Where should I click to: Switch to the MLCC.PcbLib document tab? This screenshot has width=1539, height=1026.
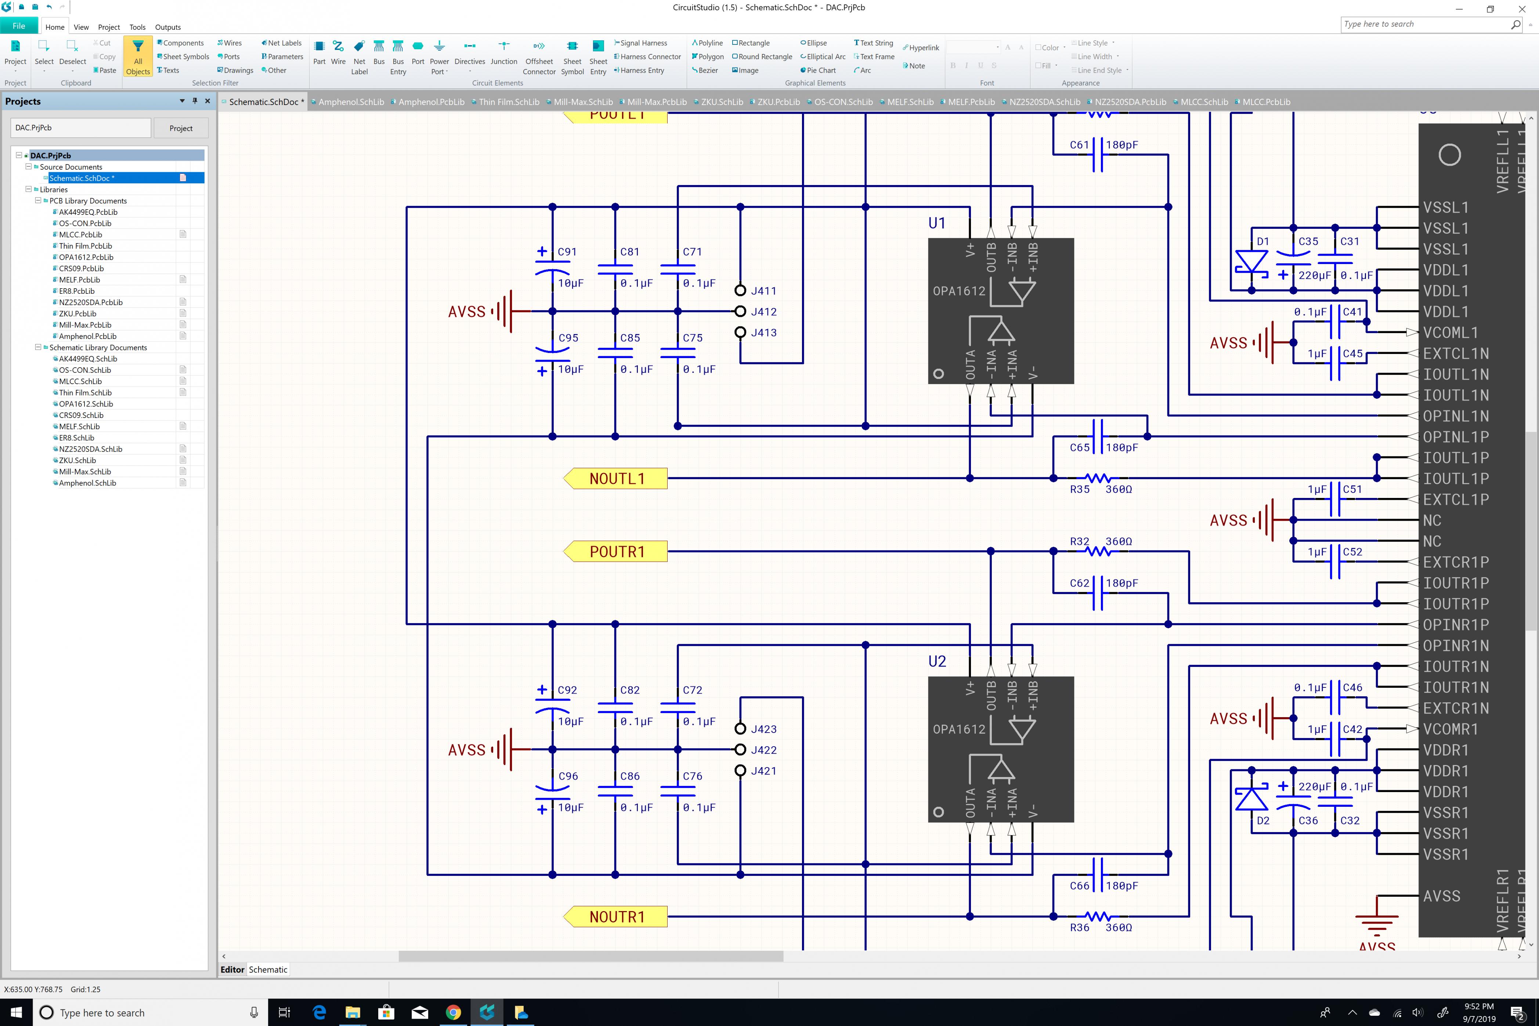(1263, 101)
